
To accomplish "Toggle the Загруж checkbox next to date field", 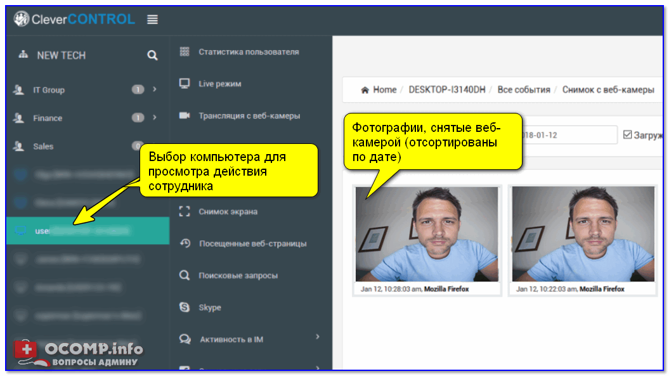I will click(628, 135).
